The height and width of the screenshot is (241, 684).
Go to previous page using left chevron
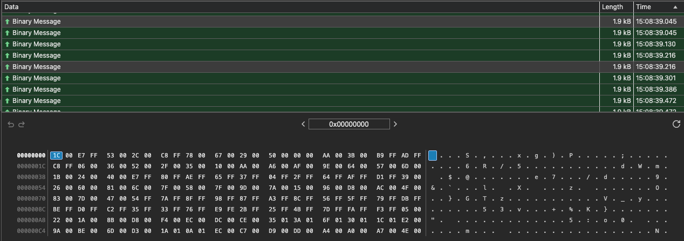303,124
